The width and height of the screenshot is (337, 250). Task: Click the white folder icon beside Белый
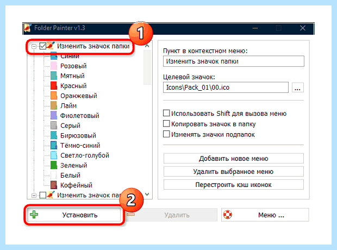(54, 175)
